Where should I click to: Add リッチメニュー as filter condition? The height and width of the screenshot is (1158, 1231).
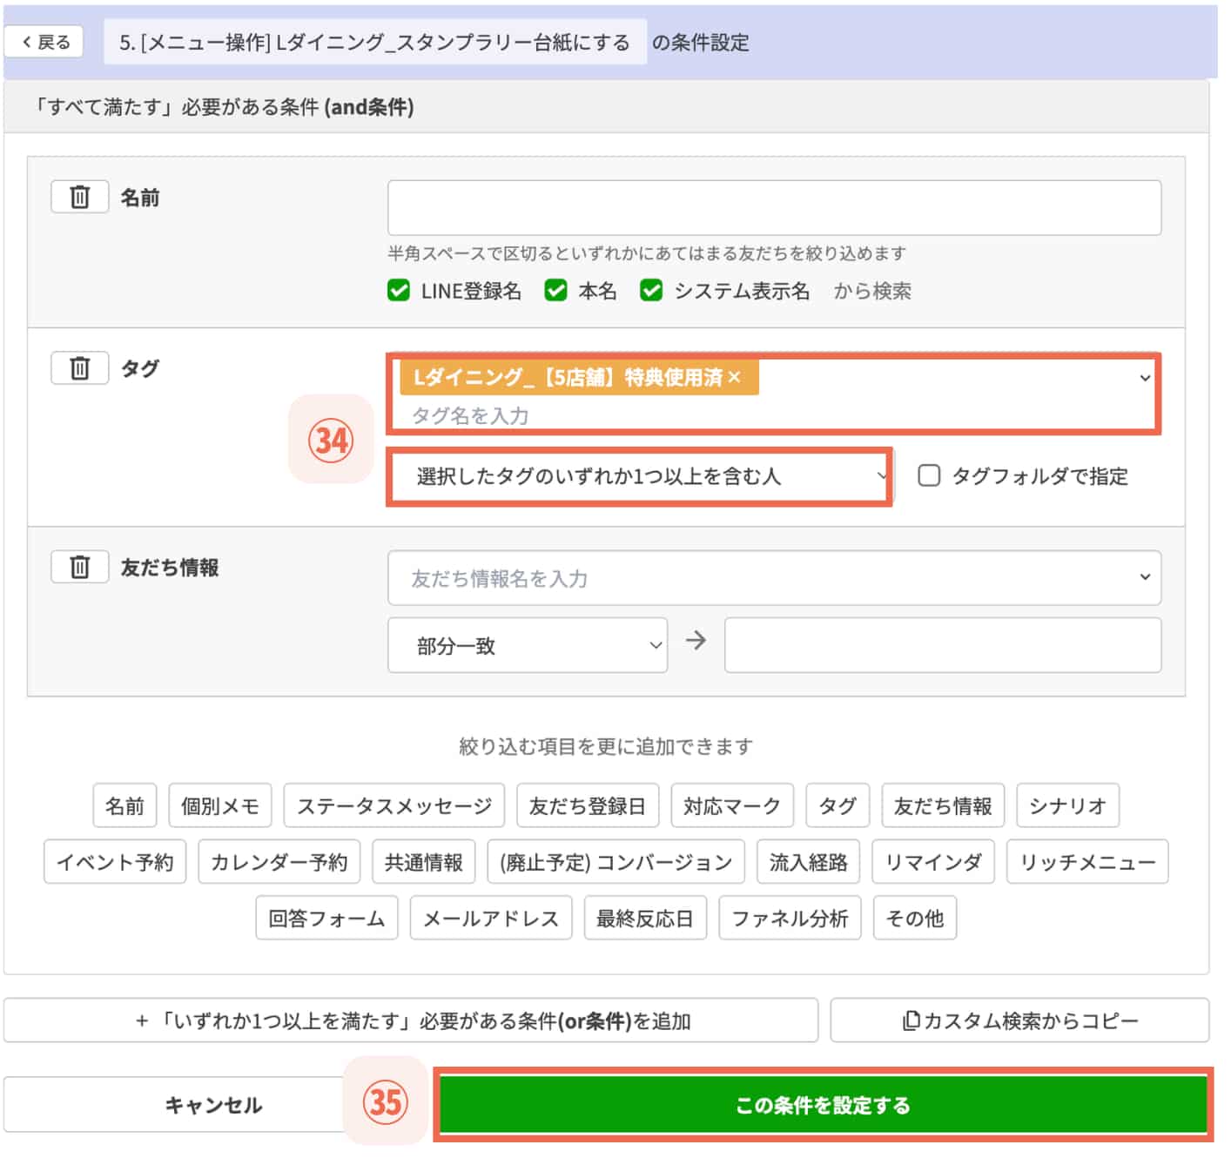[1087, 861]
